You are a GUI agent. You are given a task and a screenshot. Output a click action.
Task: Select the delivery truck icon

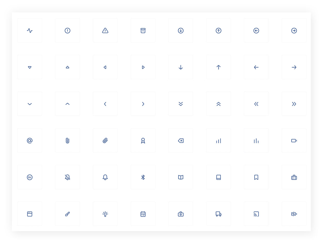pyautogui.click(x=218, y=214)
